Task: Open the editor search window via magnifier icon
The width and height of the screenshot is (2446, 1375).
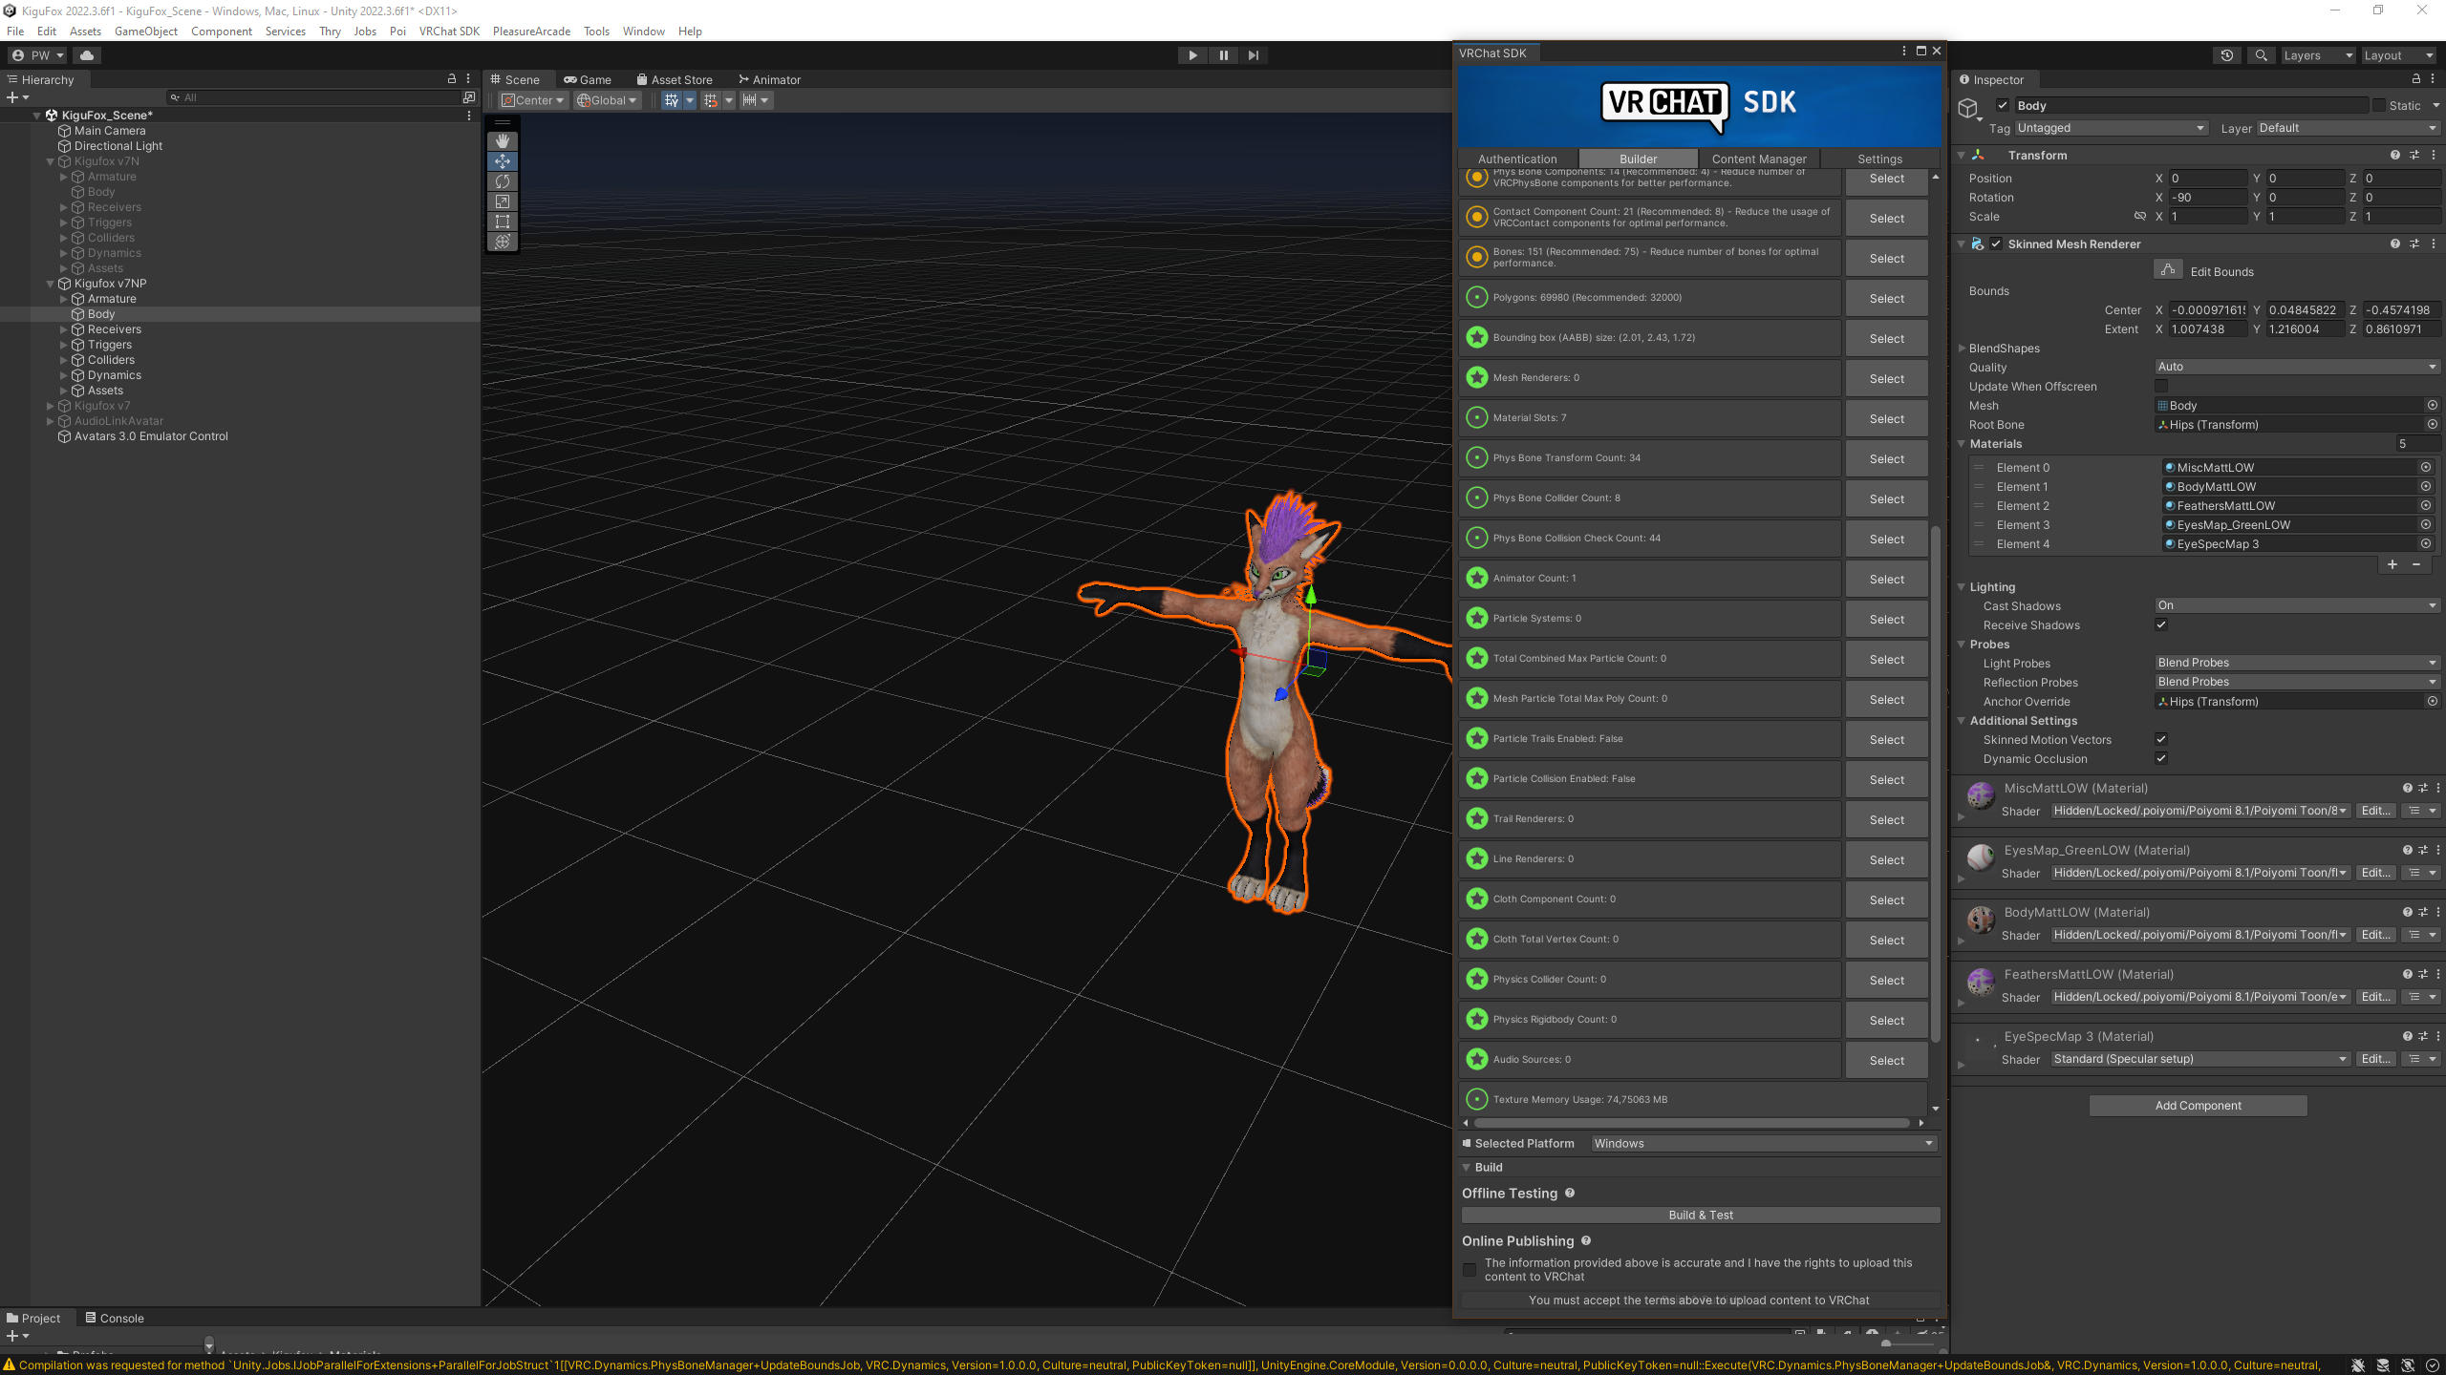Action: [2261, 55]
